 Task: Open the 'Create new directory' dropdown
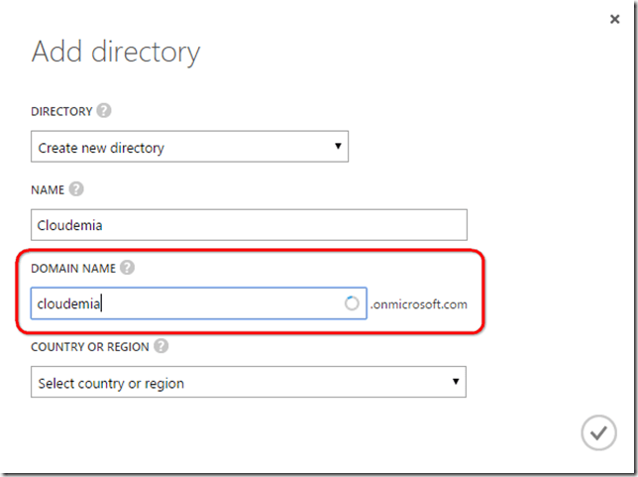pos(188,148)
